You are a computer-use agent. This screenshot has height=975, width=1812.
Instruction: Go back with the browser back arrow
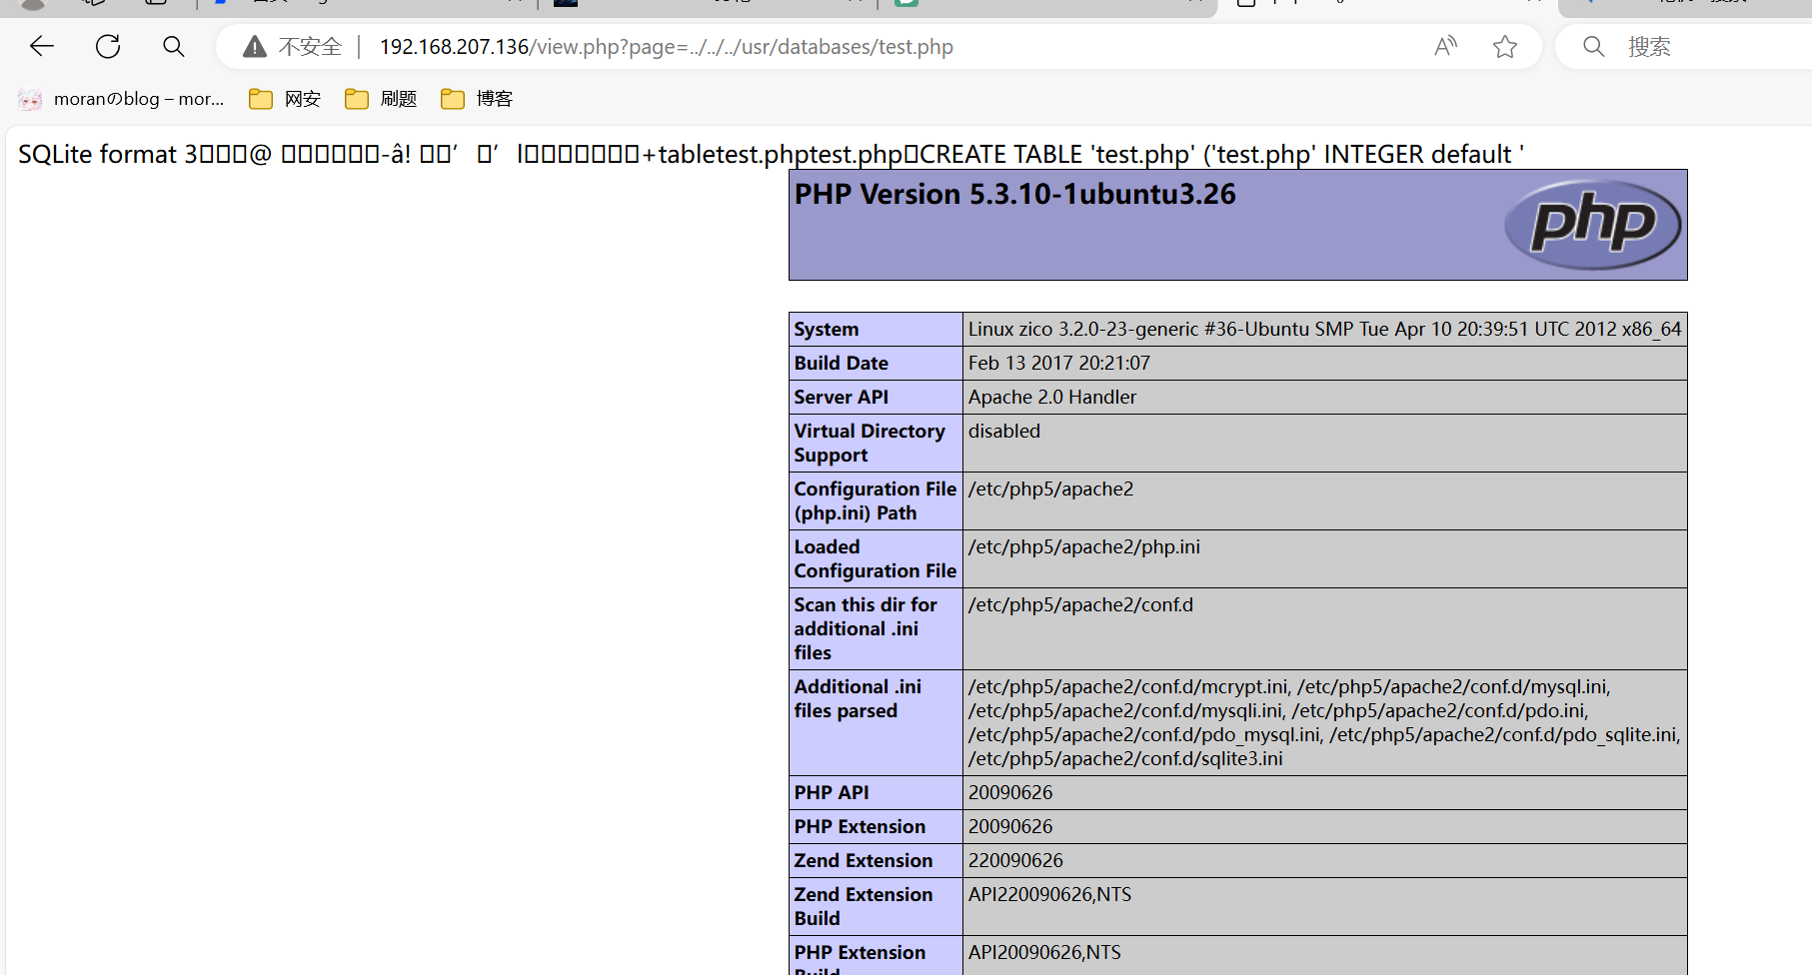click(41, 46)
